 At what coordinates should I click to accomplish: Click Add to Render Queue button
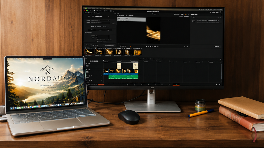[x=109, y=45]
